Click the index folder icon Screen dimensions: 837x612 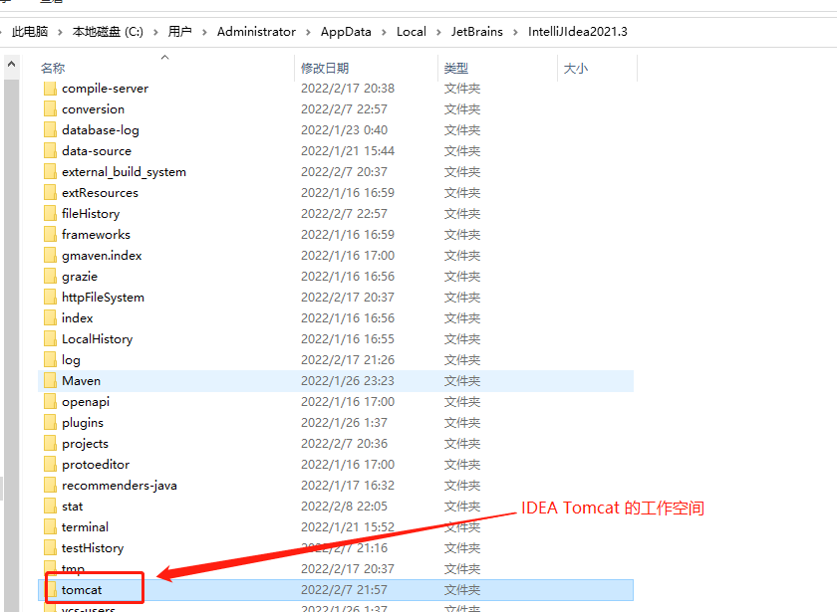coord(50,317)
